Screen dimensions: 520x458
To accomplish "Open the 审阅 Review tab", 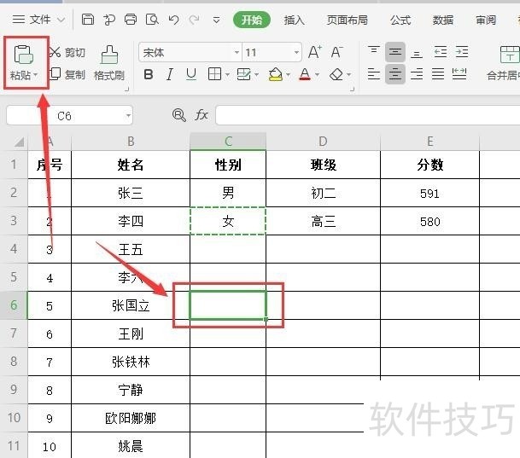I will point(486,20).
